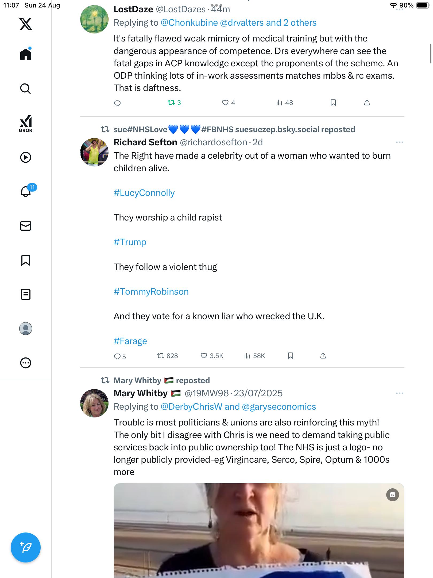Open more options on Mary Whitby's post
The width and height of the screenshot is (433, 578).
[399, 393]
